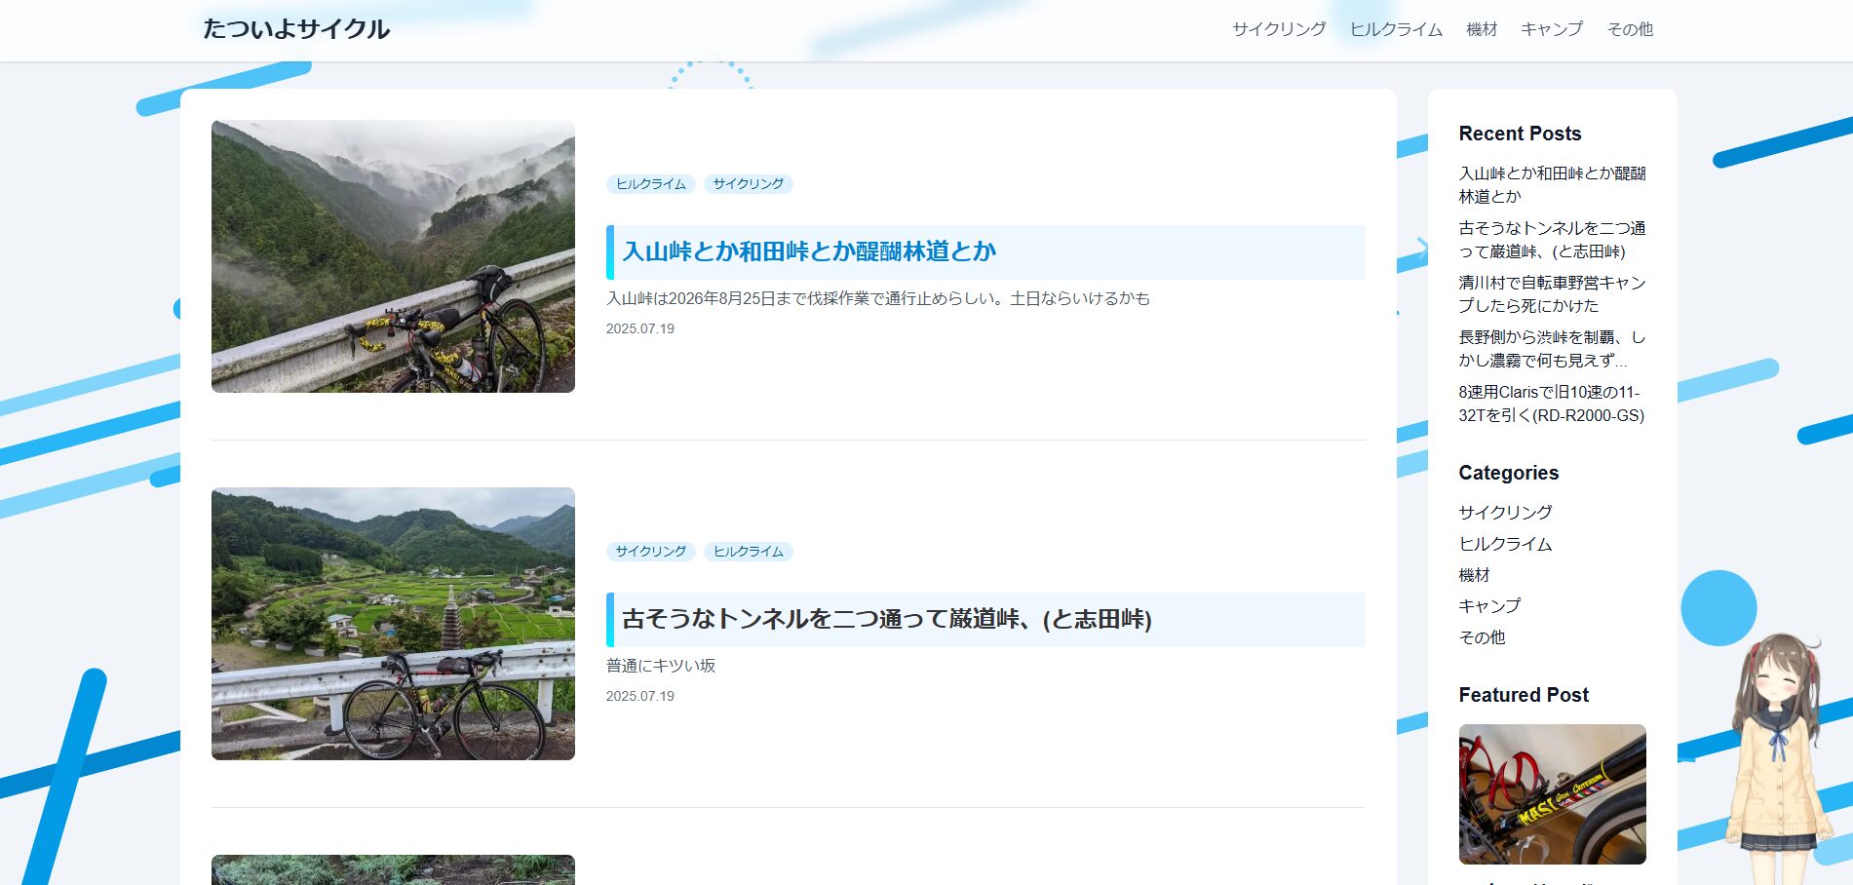The height and width of the screenshot is (885, 1853).
Task: Open the misty mountain bike post thumbnail
Action: pyautogui.click(x=393, y=256)
